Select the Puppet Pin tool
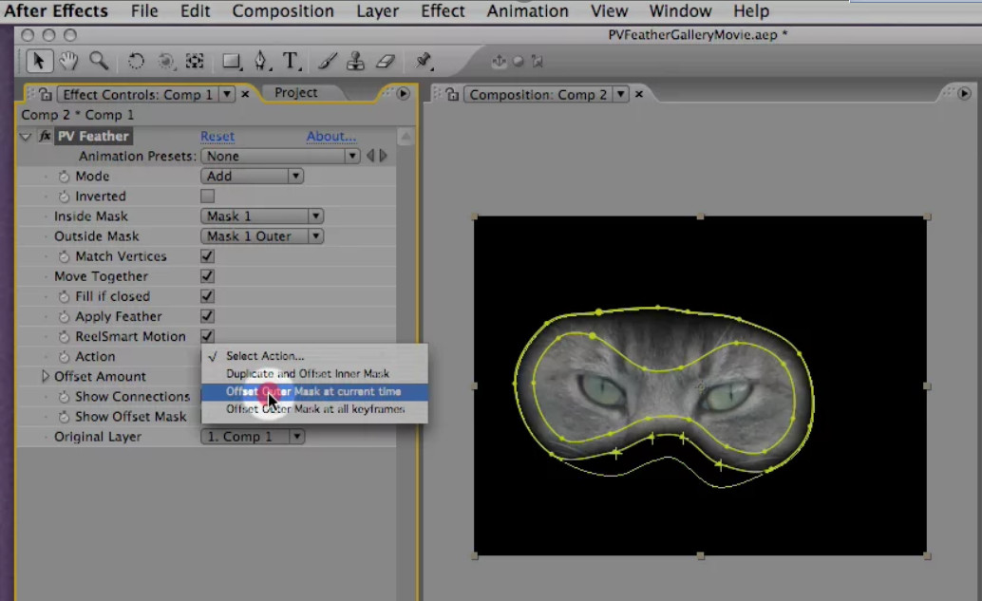982x601 pixels. click(x=424, y=62)
